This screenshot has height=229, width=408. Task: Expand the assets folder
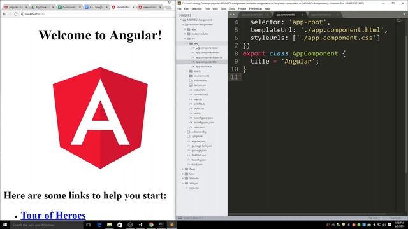[187, 71]
